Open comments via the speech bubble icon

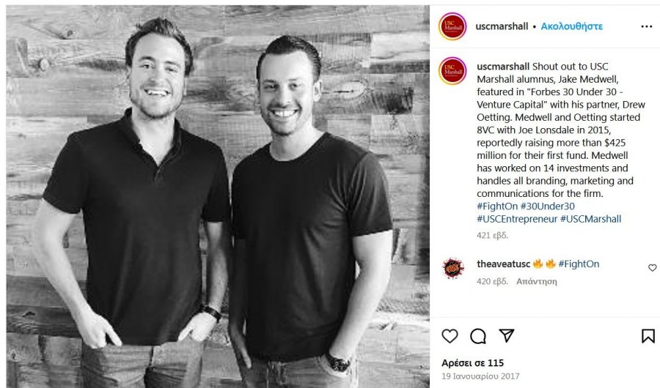478,336
